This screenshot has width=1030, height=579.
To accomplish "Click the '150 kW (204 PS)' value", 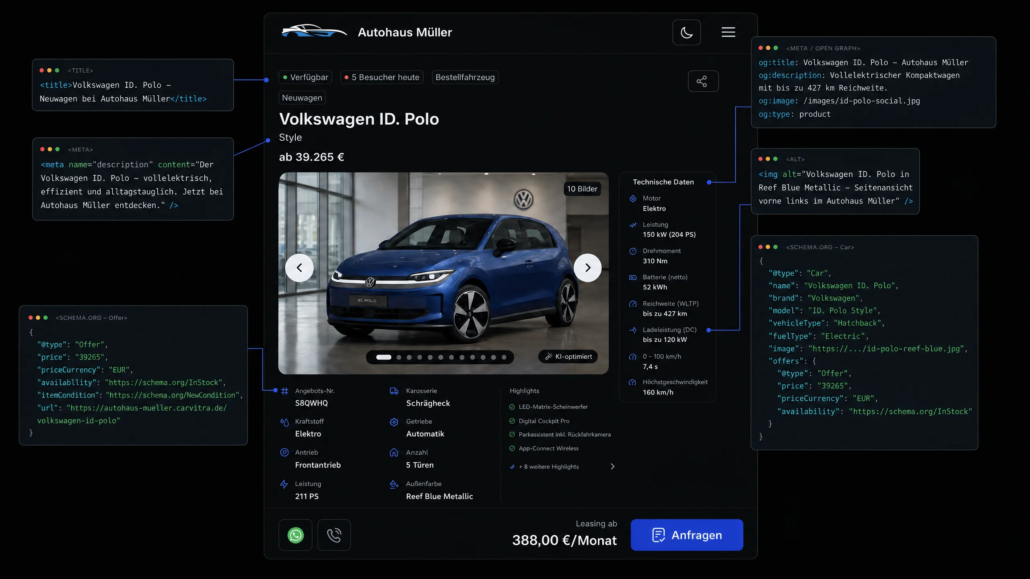I will [669, 234].
